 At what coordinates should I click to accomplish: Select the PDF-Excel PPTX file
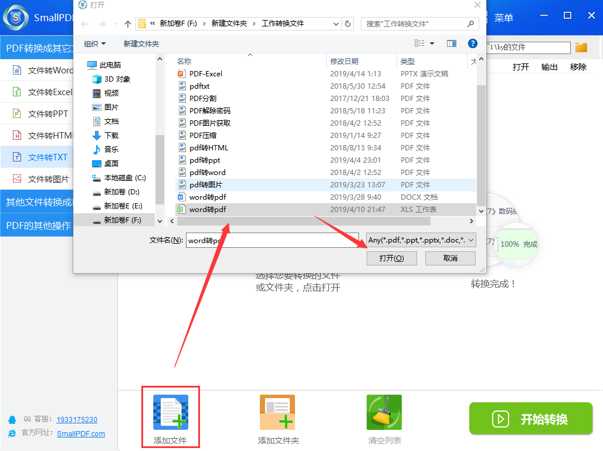326,73
